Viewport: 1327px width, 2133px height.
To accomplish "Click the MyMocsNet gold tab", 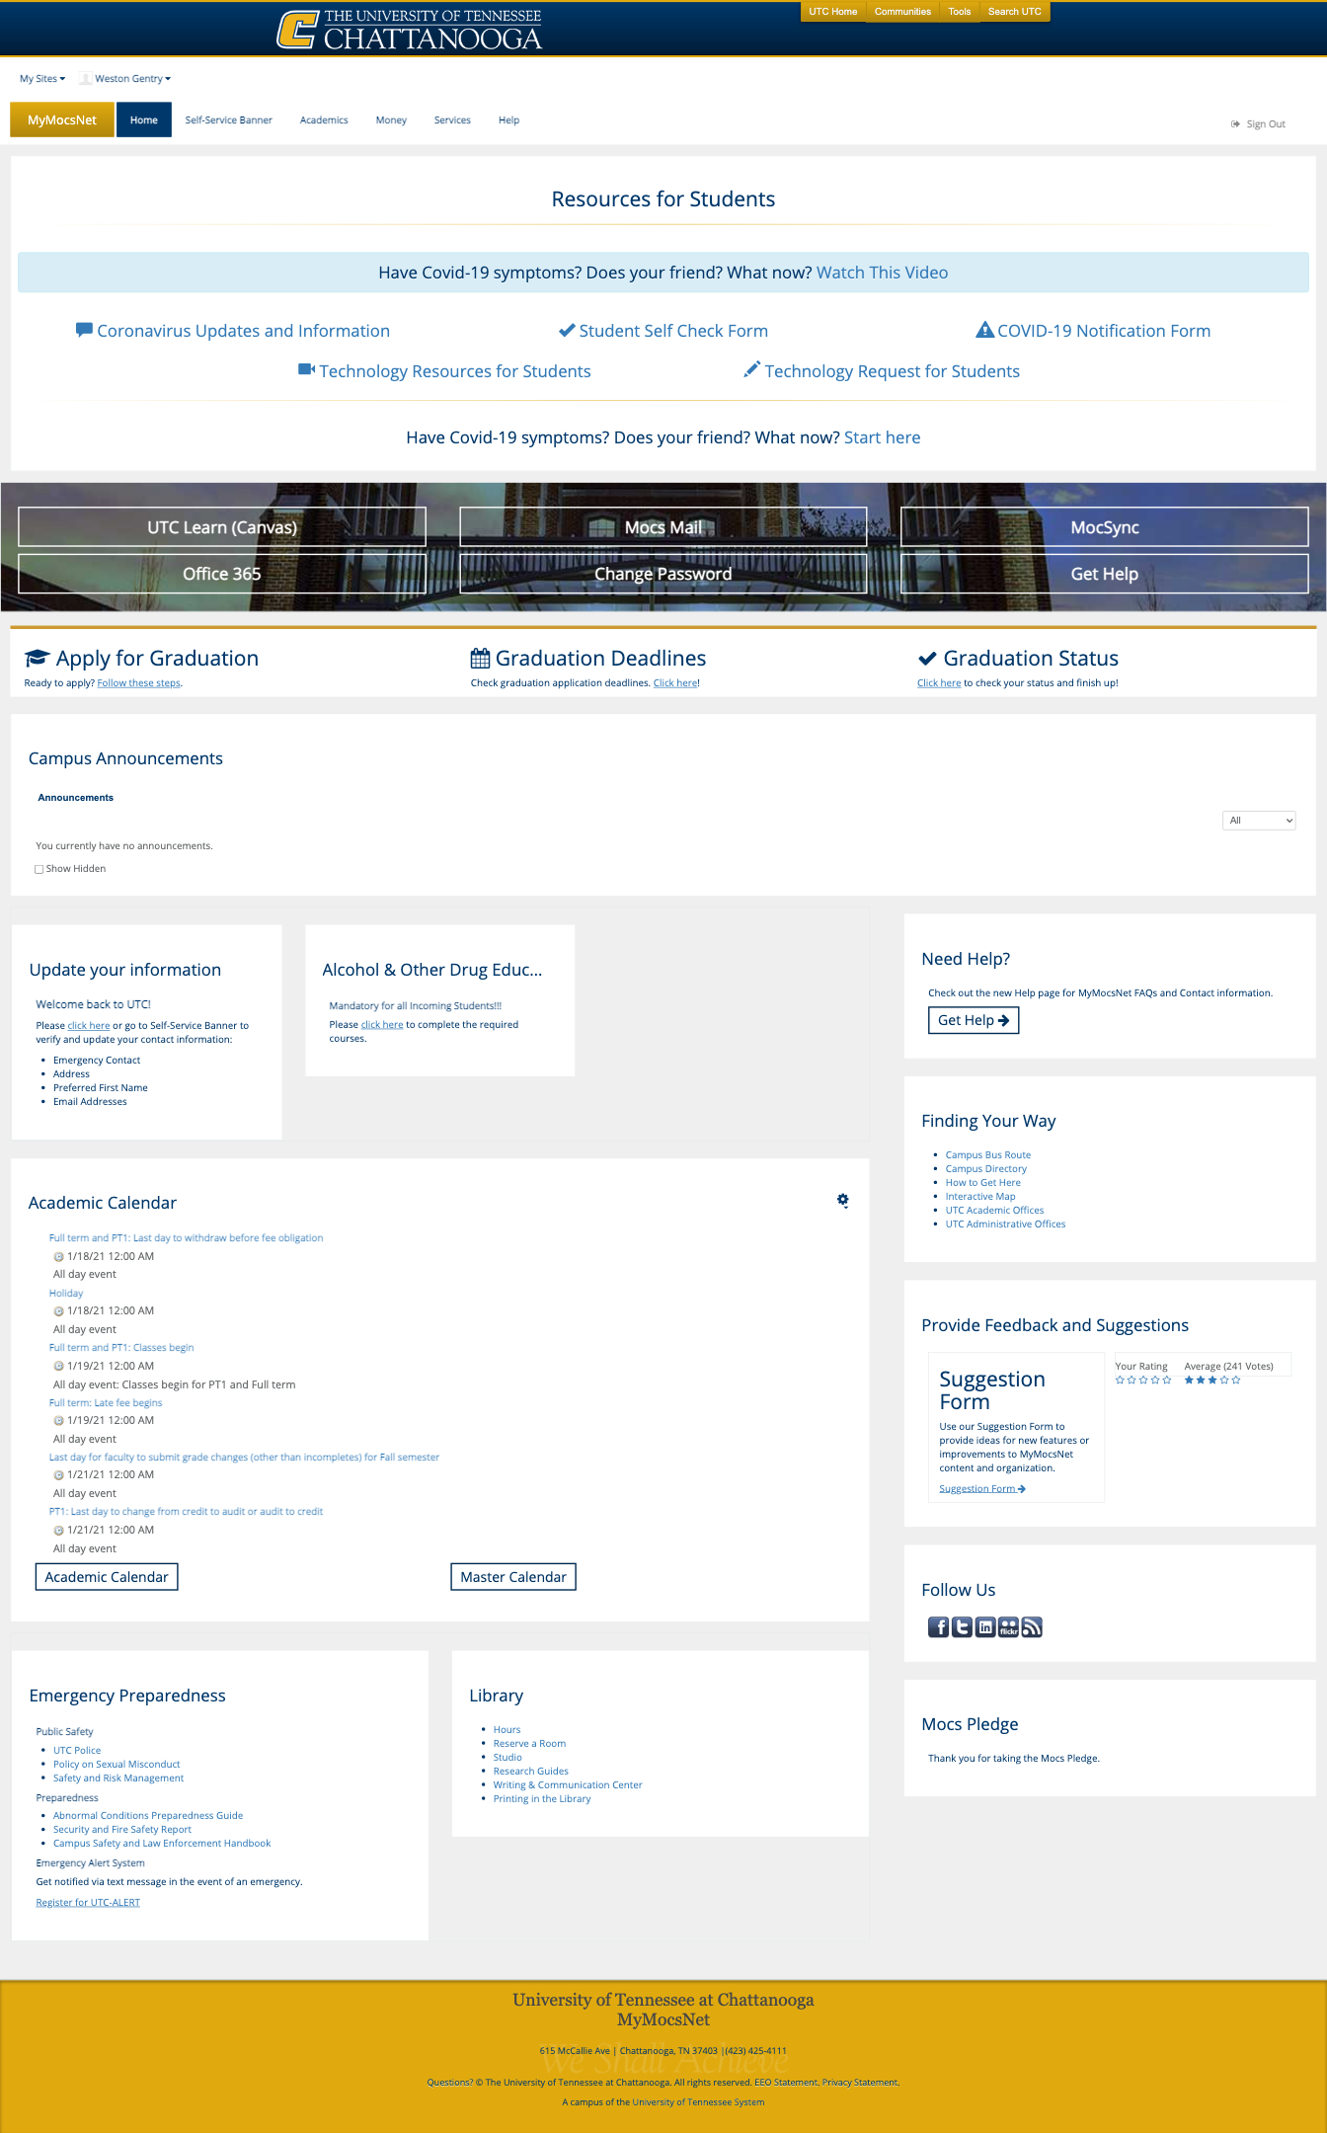I will (x=62, y=119).
